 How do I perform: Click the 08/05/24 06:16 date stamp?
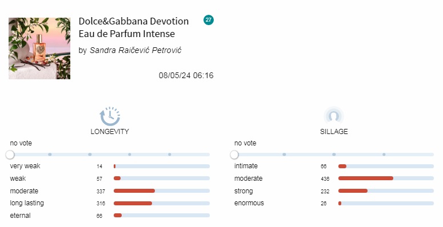click(186, 75)
